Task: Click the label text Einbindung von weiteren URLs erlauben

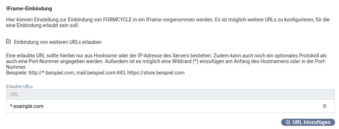Action: pos(58,42)
